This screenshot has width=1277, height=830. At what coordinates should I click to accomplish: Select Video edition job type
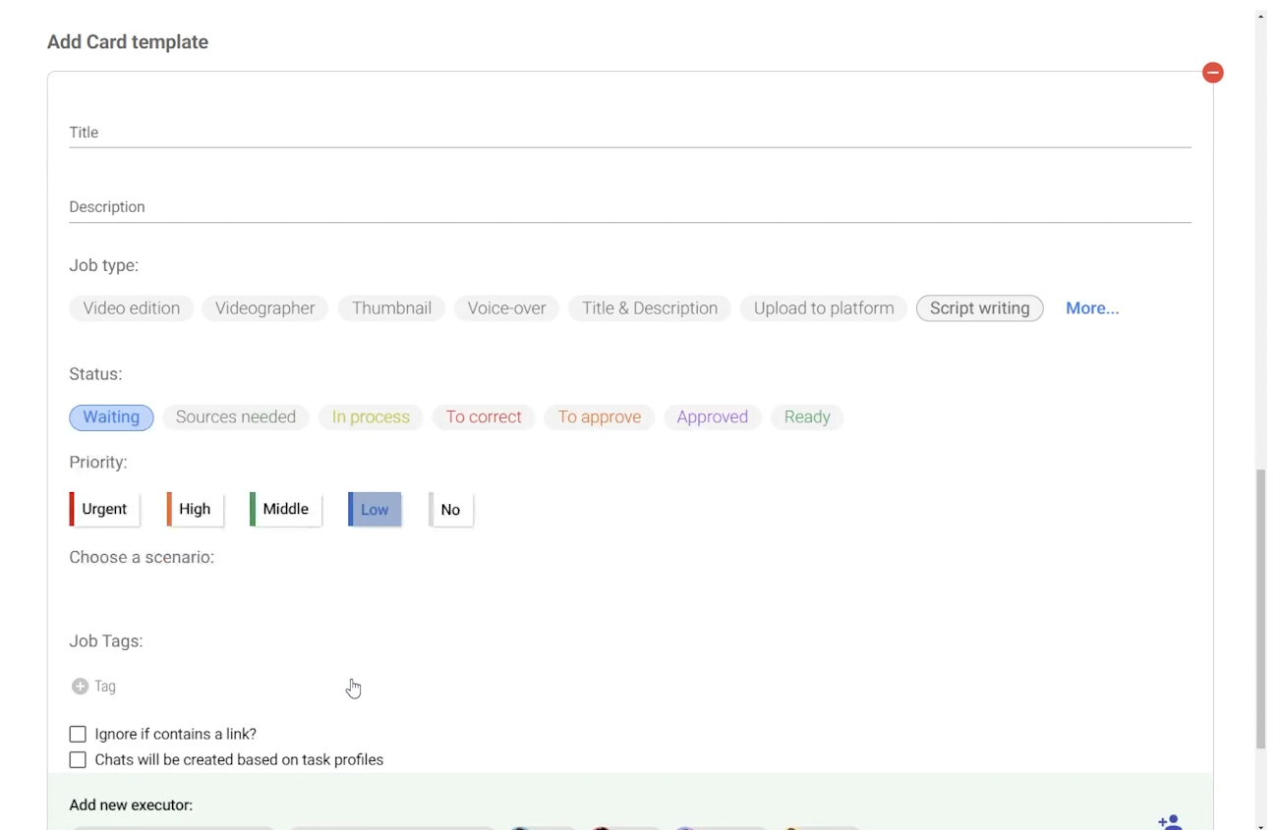click(131, 308)
